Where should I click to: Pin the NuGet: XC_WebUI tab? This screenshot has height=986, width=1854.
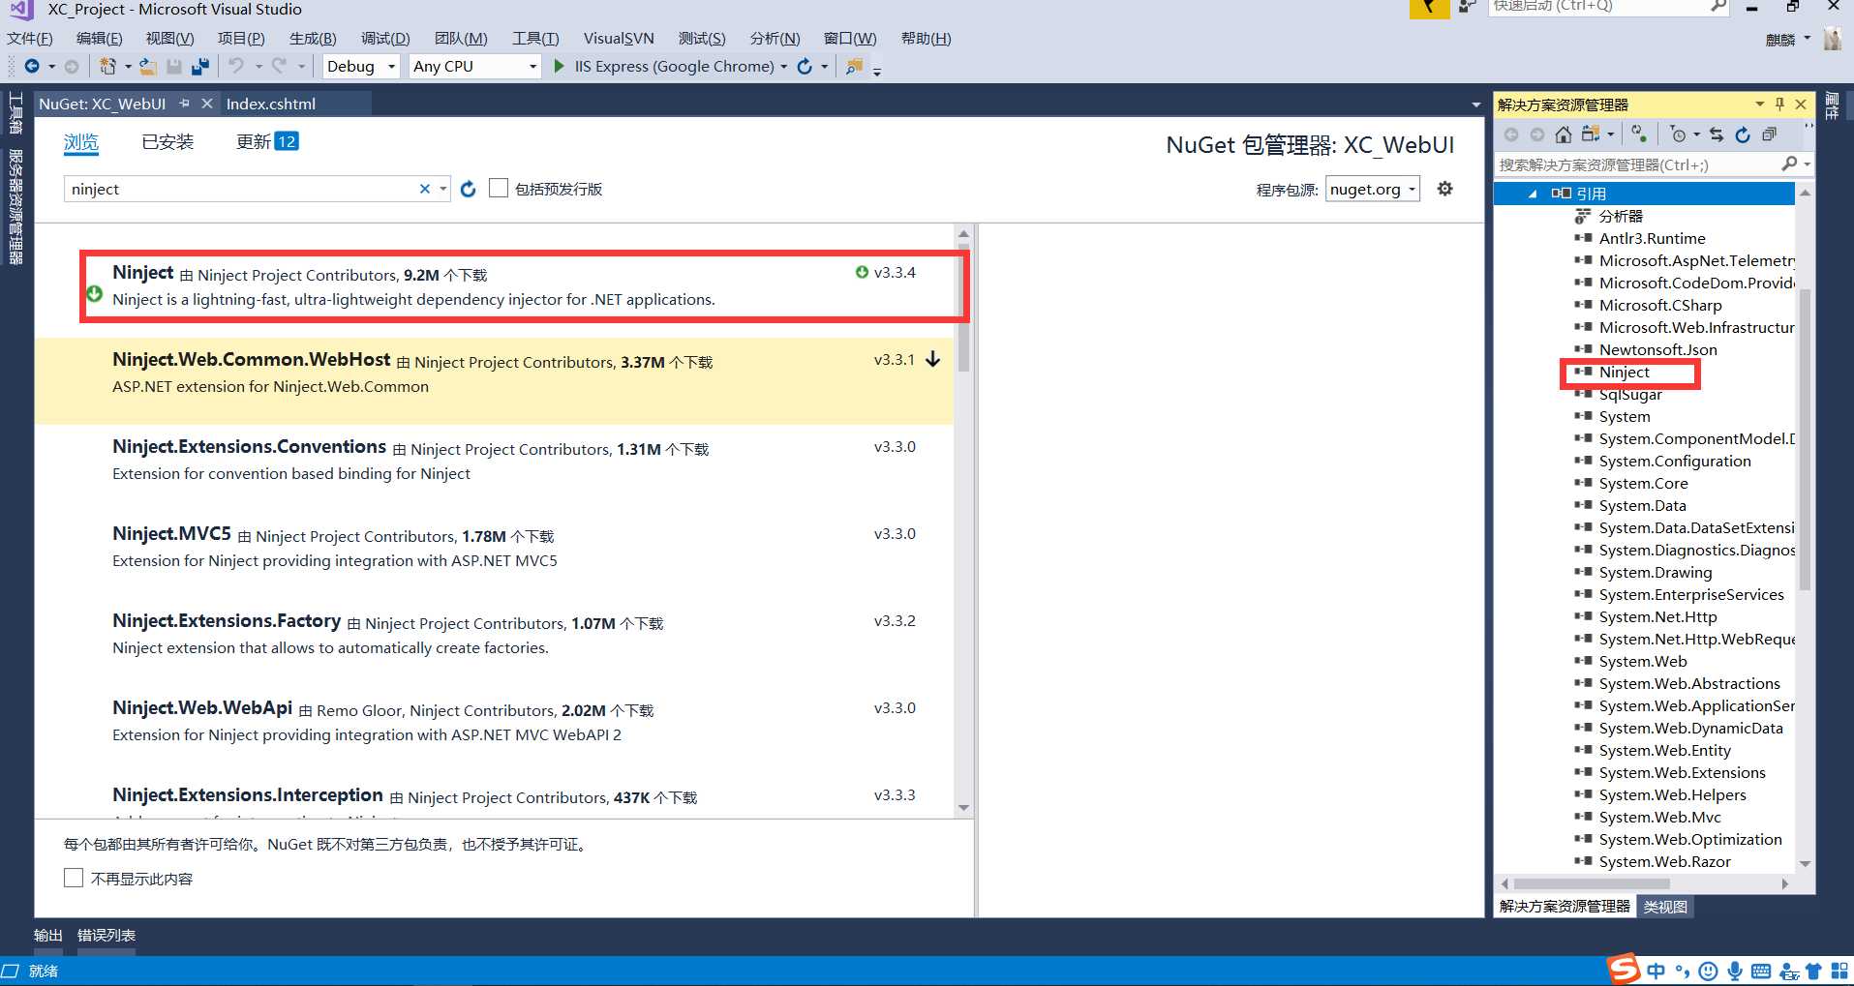(x=184, y=104)
